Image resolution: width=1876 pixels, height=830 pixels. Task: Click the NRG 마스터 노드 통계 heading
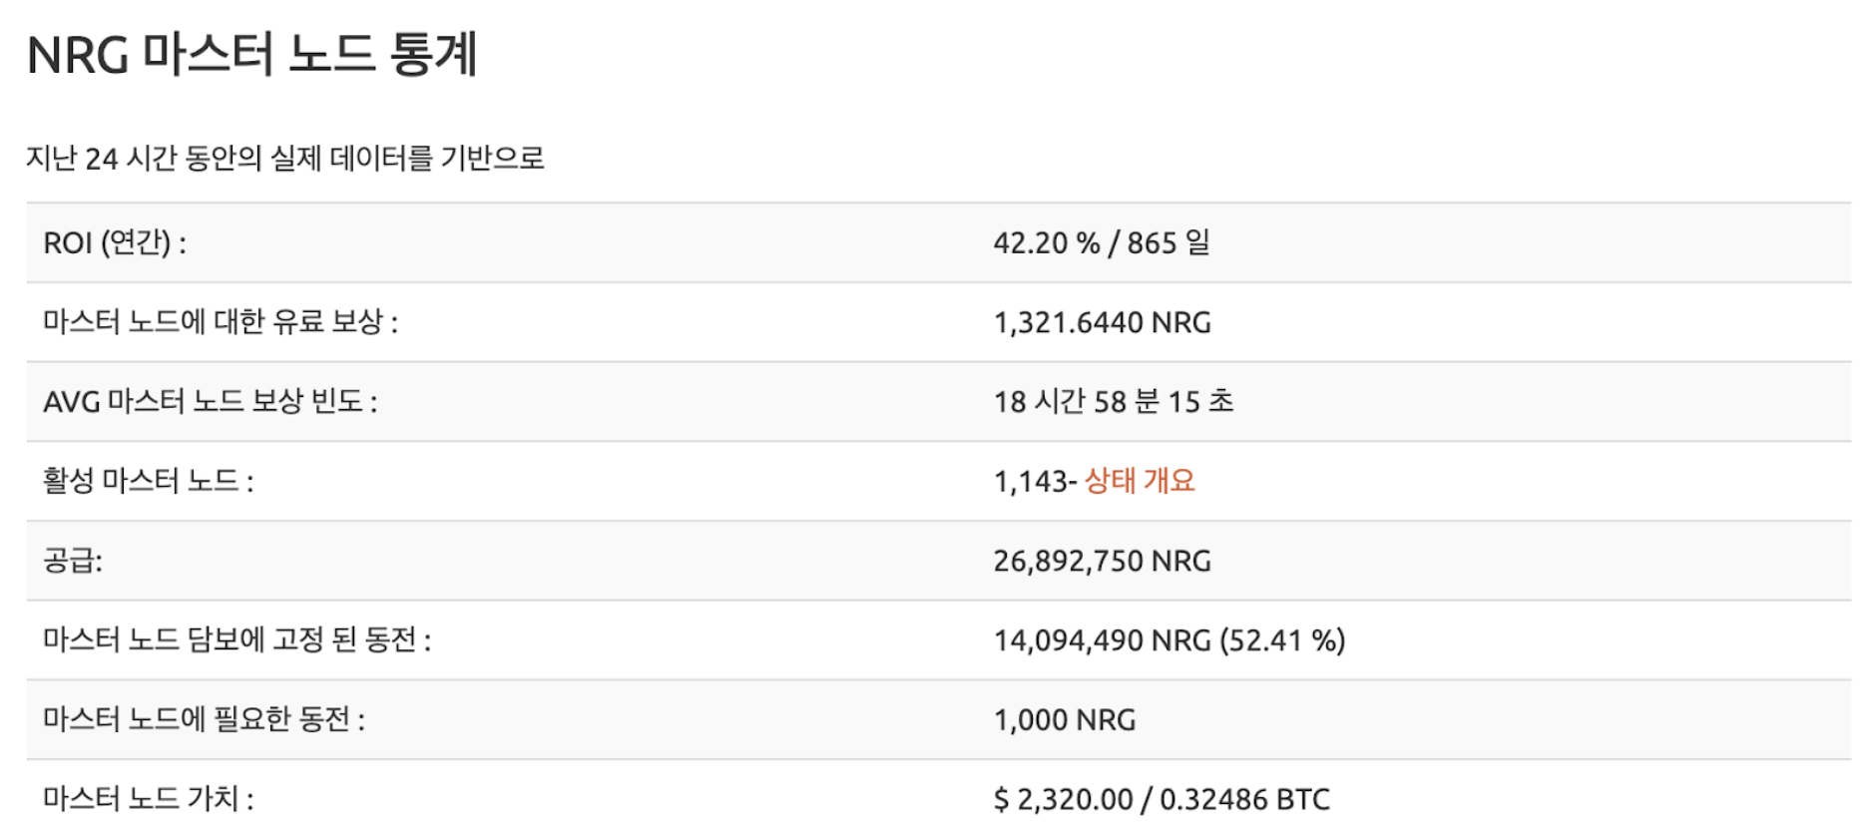pos(251,55)
